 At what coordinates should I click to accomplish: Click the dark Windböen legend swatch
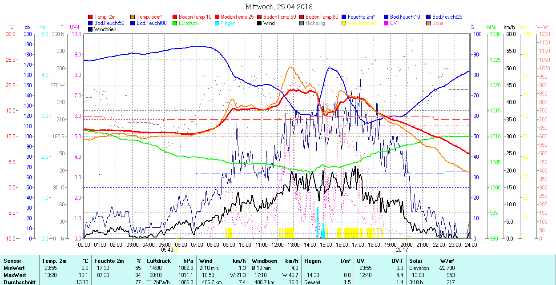pos(91,29)
